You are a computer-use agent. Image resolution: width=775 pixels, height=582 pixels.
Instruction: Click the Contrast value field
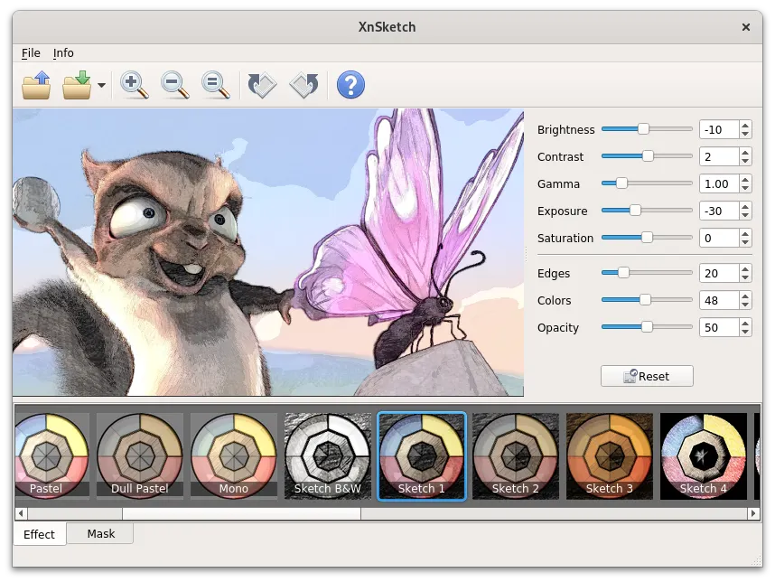pos(719,156)
